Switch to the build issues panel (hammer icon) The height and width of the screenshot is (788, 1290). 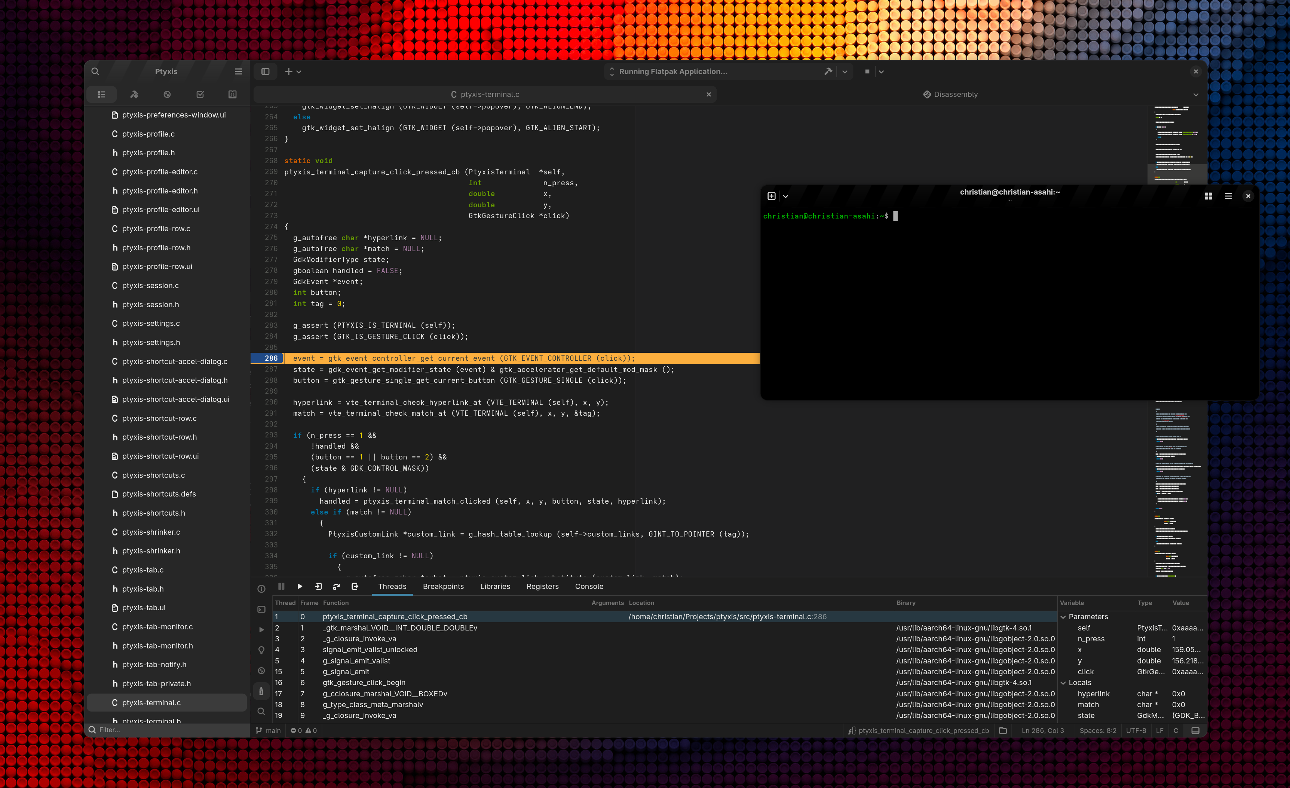pyautogui.click(x=135, y=94)
